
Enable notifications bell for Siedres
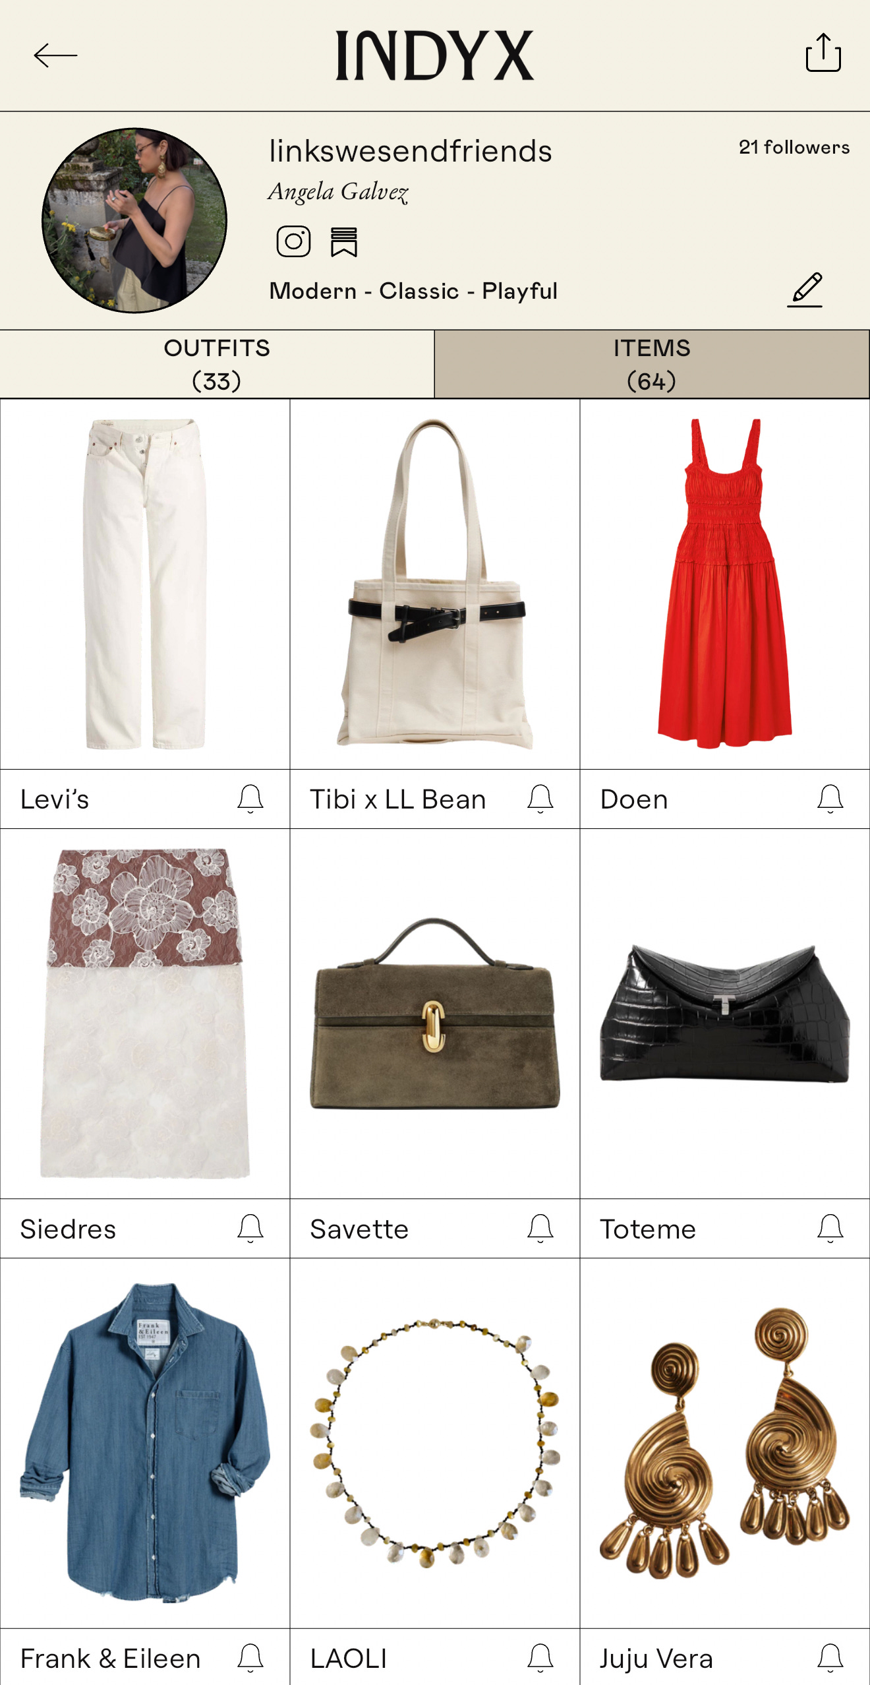click(250, 1229)
